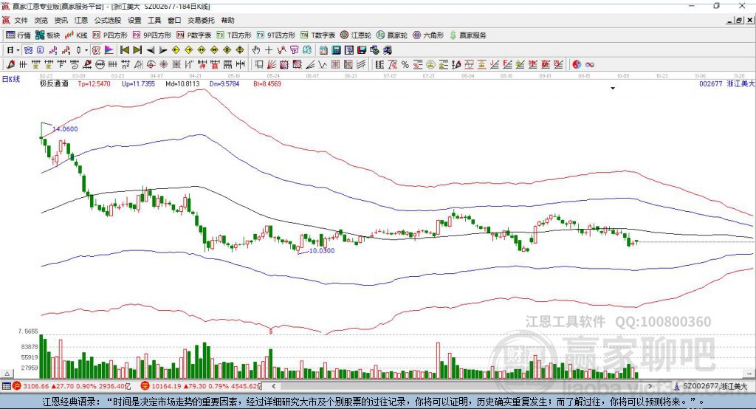This screenshot has width=756, height=409.
Task: Open the 板块 sector view
Action: (x=48, y=35)
